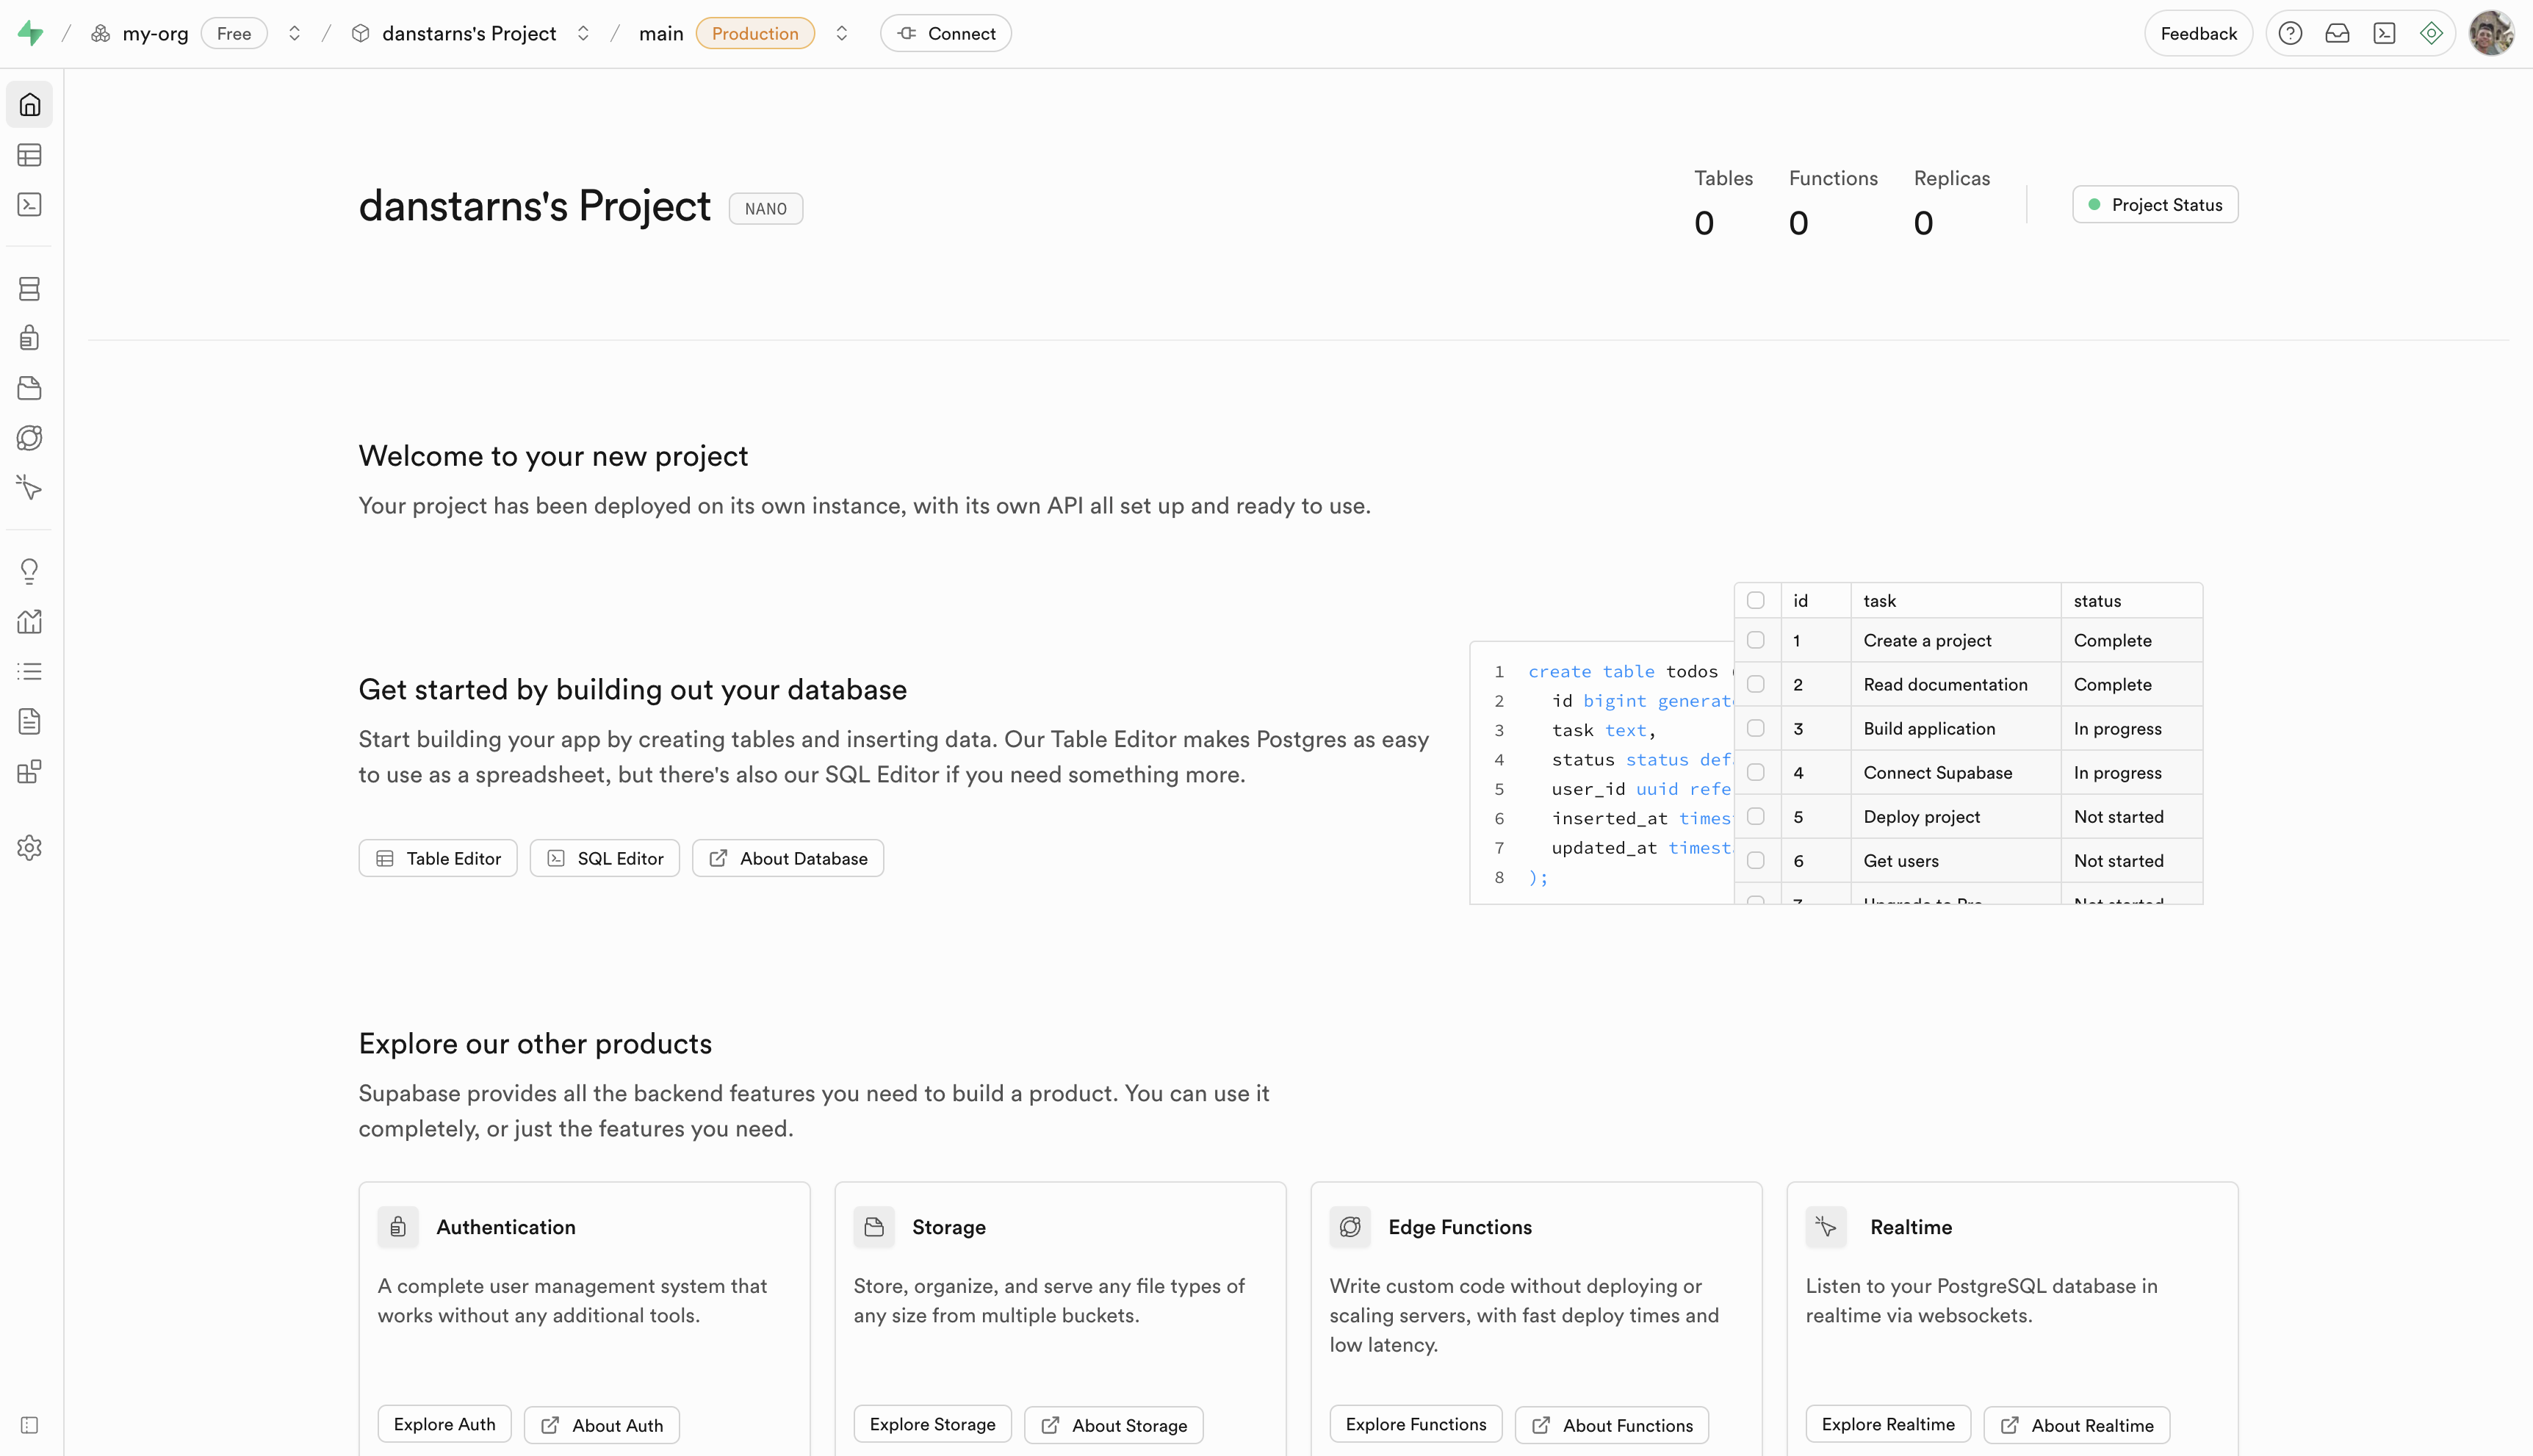The height and width of the screenshot is (1456, 2533).
Task: Select the Authentication icon in the sidebar
Action: [x=29, y=337]
